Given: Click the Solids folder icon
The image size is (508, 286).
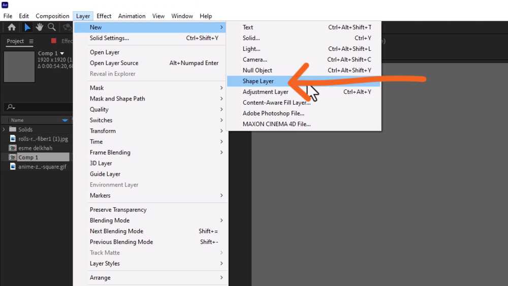Looking at the screenshot, I should pos(13,129).
